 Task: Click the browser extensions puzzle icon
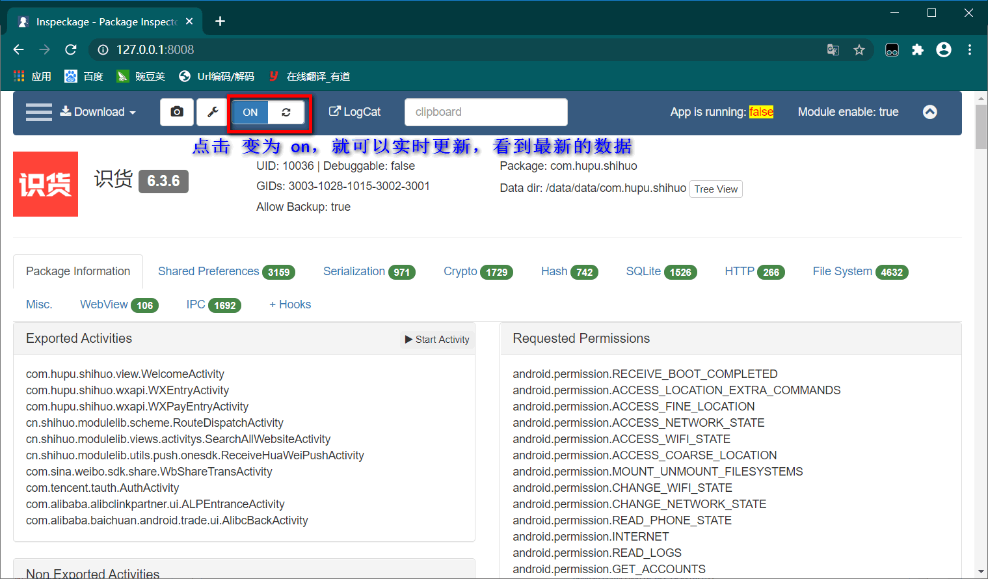tap(917, 50)
